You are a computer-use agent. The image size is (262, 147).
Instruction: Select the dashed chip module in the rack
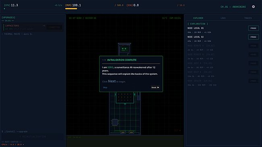click(115, 122)
